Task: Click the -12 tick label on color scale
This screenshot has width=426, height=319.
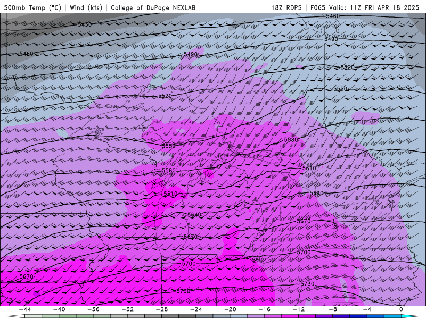Action: 299,309
